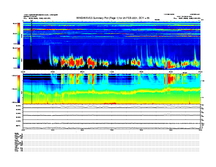Click the 40.00 label on RAD2 scale
This screenshot has height=167, width=216.
pos(15,23)
